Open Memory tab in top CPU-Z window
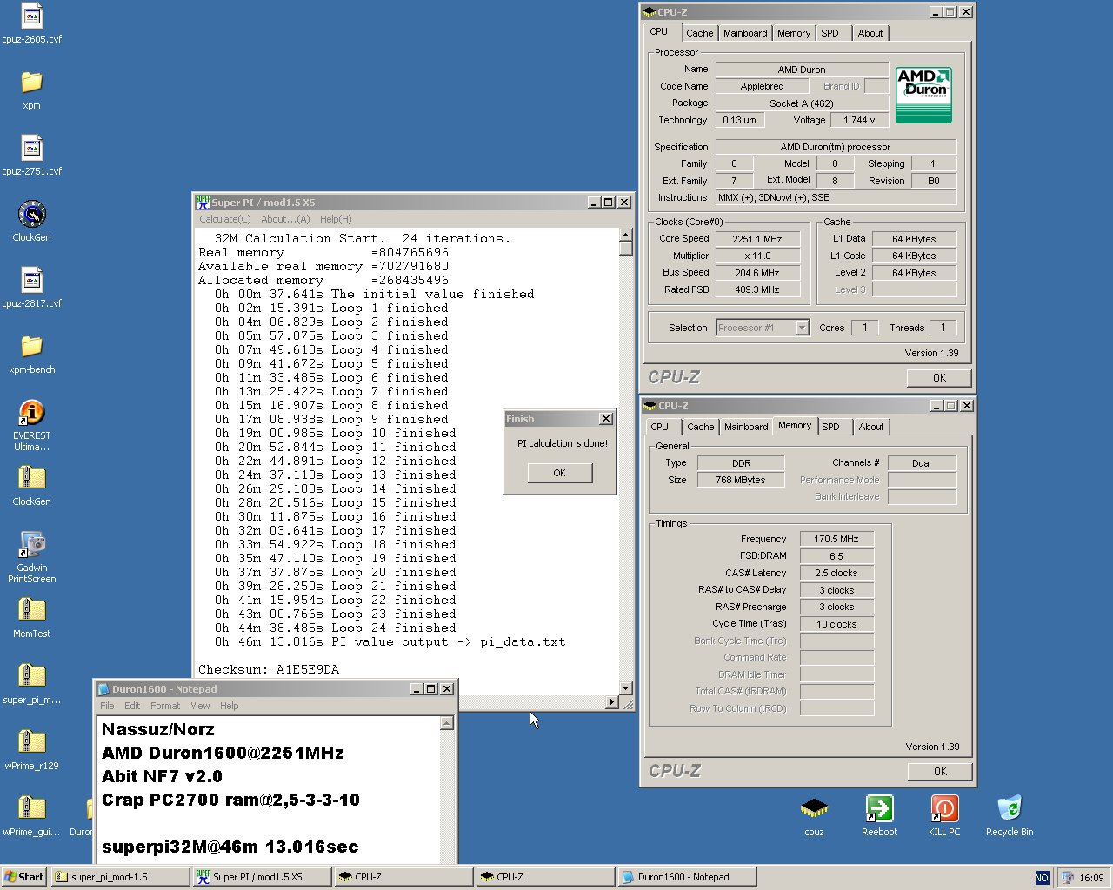Image resolution: width=1113 pixels, height=890 pixels. point(794,33)
